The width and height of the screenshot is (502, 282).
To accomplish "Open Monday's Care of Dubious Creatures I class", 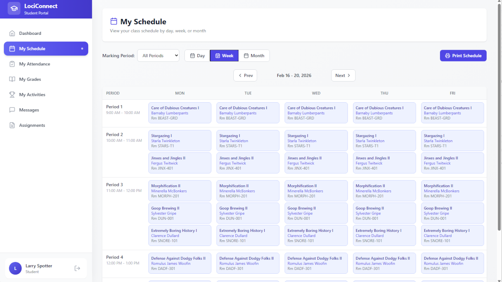I will (180, 113).
